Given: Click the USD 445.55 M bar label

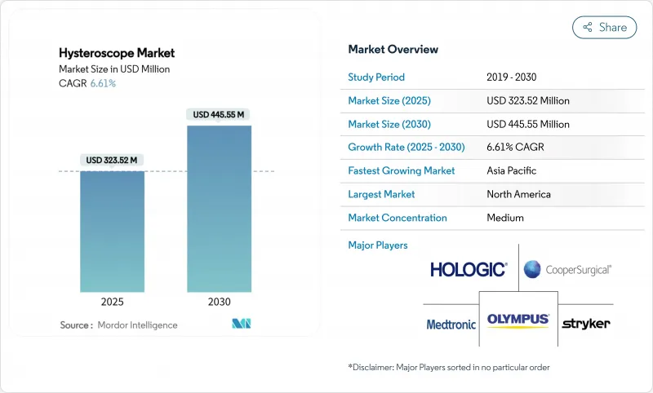Looking at the screenshot, I should 219,115.
